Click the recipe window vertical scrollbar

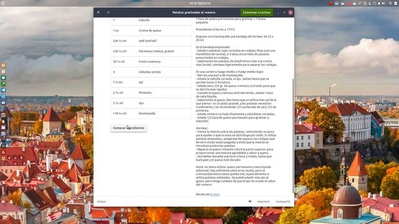tap(293, 136)
